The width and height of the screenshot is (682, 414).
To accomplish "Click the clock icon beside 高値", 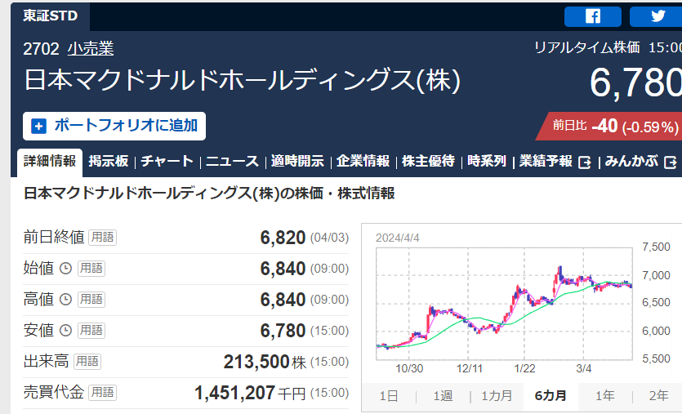I will tap(65, 299).
